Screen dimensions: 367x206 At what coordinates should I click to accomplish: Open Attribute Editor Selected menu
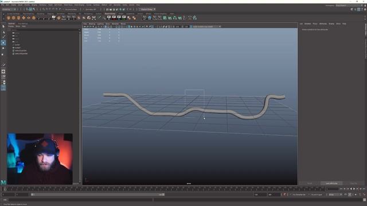[307, 24]
